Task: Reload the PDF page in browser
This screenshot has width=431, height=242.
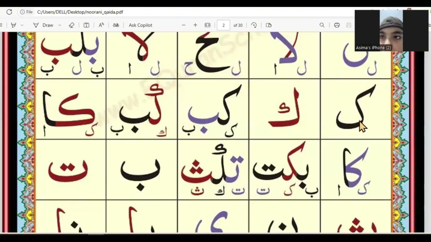Action: coord(9,12)
